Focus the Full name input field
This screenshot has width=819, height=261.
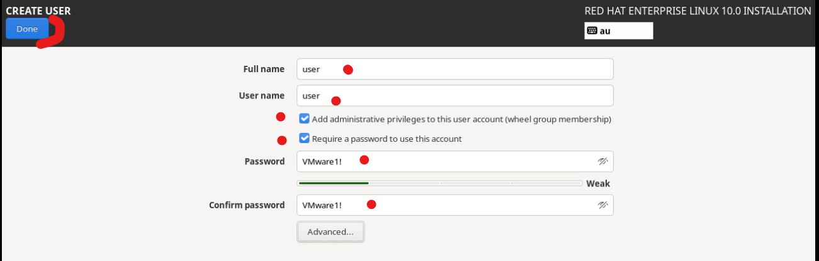point(455,69)
